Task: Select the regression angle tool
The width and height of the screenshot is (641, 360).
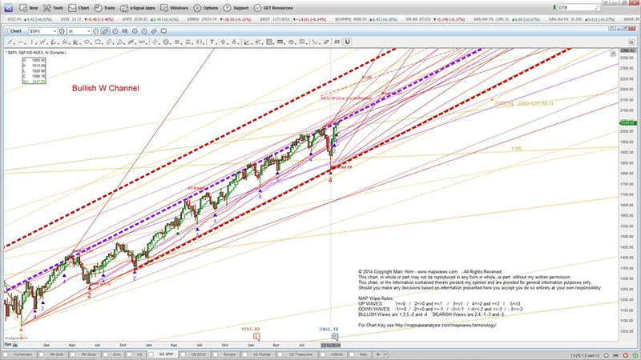Action: [x=247, y=42]
